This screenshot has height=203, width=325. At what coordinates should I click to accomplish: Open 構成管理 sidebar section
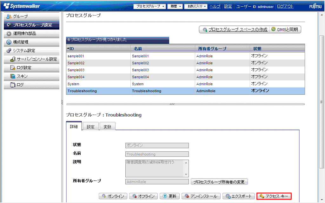click(21, 42)
